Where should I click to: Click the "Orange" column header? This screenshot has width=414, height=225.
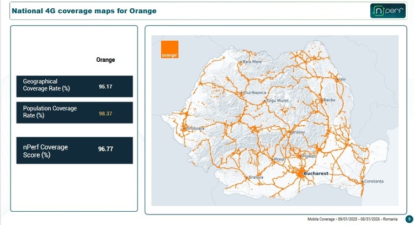[x=105, y=60]
